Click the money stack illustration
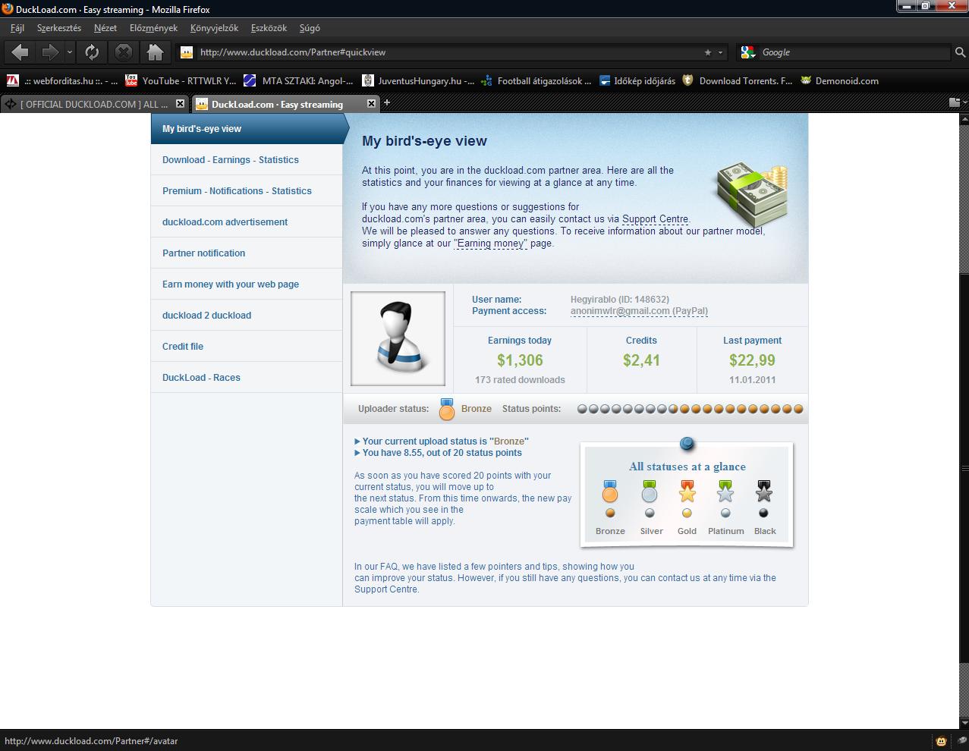Image resolution: width=969 pixels, height=751 pixels. (x=752, y=194)
